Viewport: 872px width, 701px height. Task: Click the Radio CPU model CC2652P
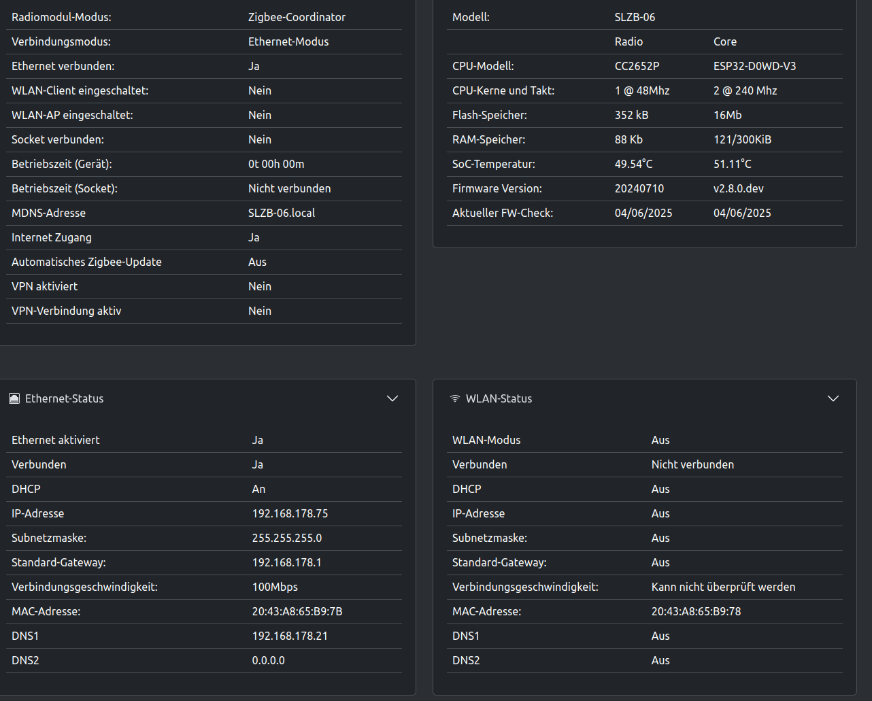click(637, 66)
